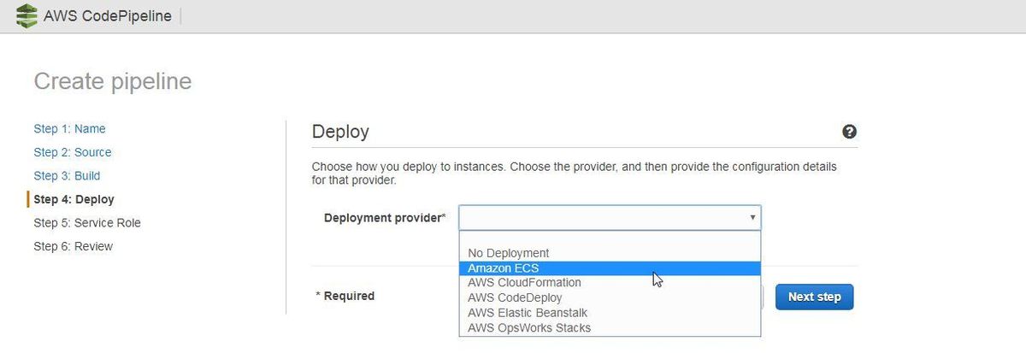
Task: Click the Next step button
Action: point(814,297)
